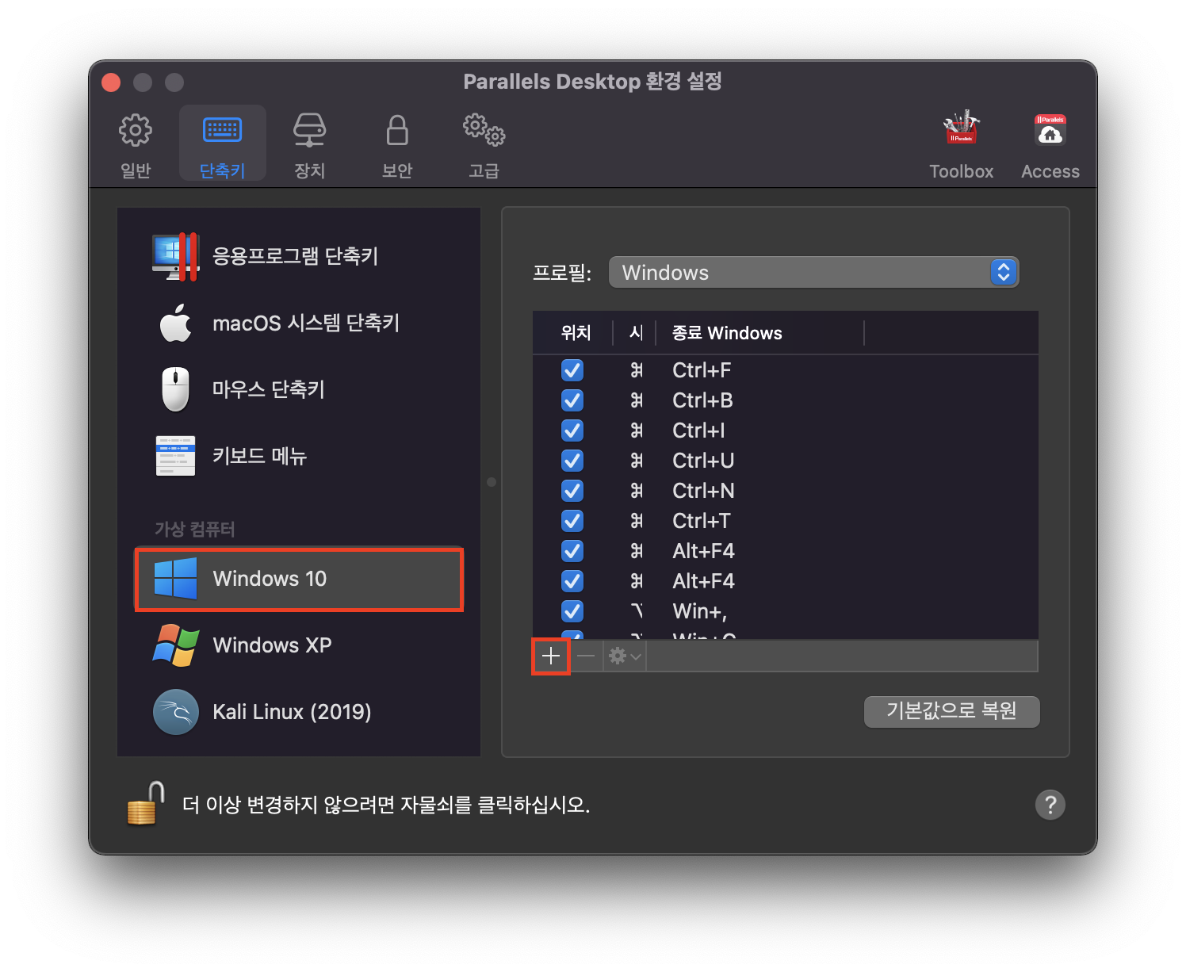Image resolution: width=1186 pixels, height=972 pixels.
Task: Uncheck the Ctrl+B shortcut checkbox
Action: (x=572, y=400)
